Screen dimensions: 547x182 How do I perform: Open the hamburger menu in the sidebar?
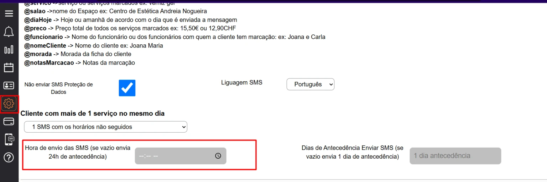point(9,13)
